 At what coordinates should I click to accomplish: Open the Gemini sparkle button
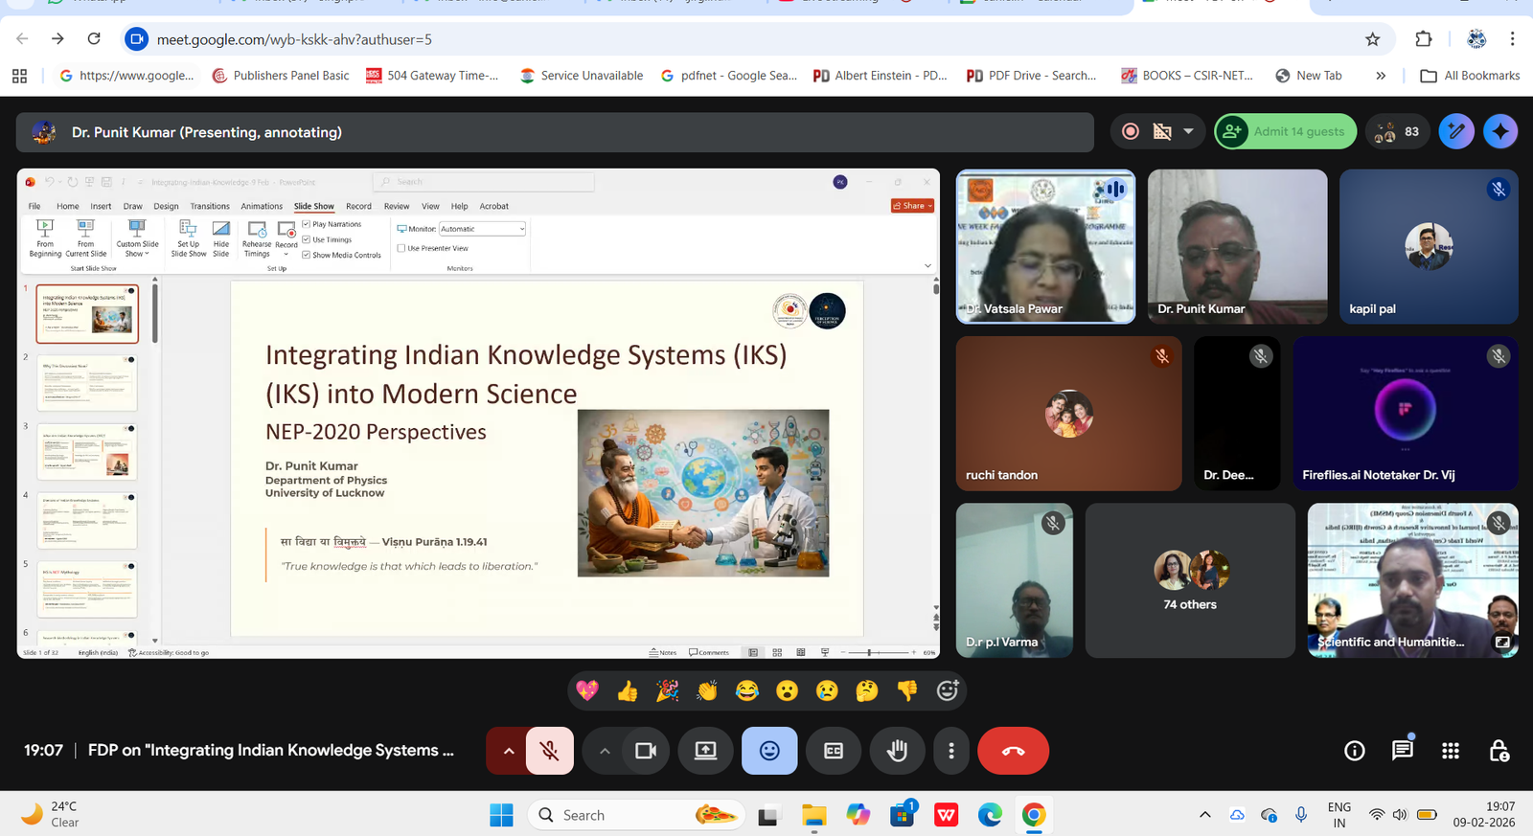(x=1499, y=132)
